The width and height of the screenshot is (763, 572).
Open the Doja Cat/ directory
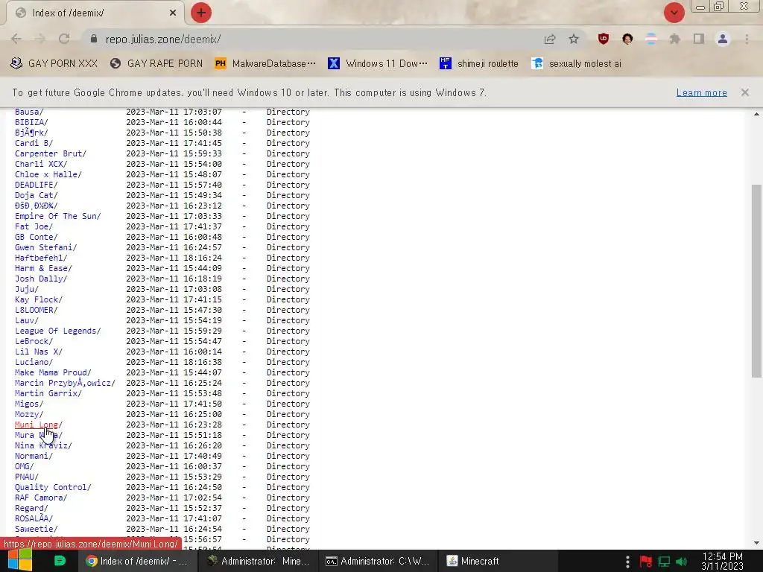pos(36,195)
